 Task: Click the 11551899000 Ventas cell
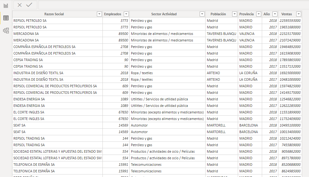pos(290,112)
